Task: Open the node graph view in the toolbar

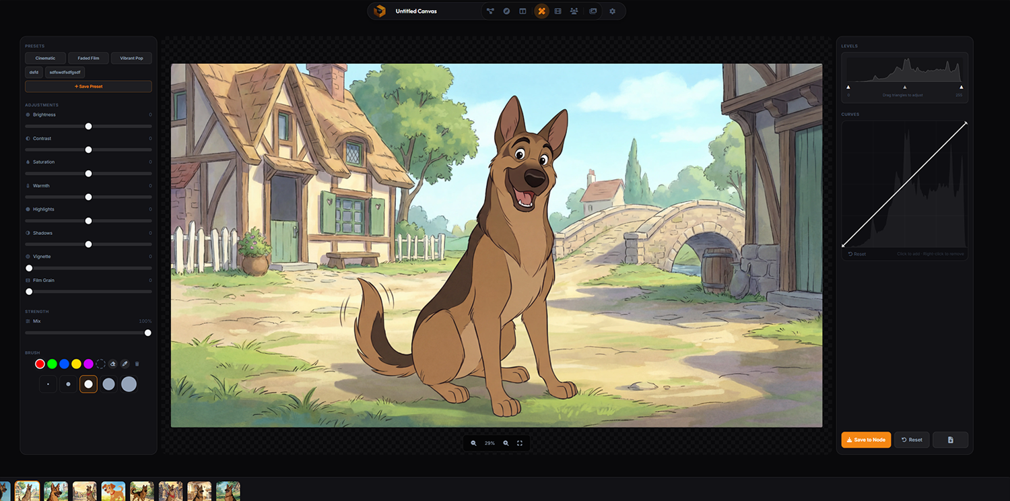Action: [x=490, y=11]
